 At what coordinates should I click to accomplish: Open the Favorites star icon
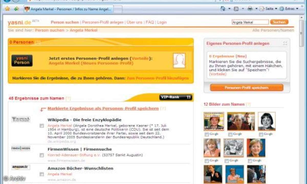(7, 9)
